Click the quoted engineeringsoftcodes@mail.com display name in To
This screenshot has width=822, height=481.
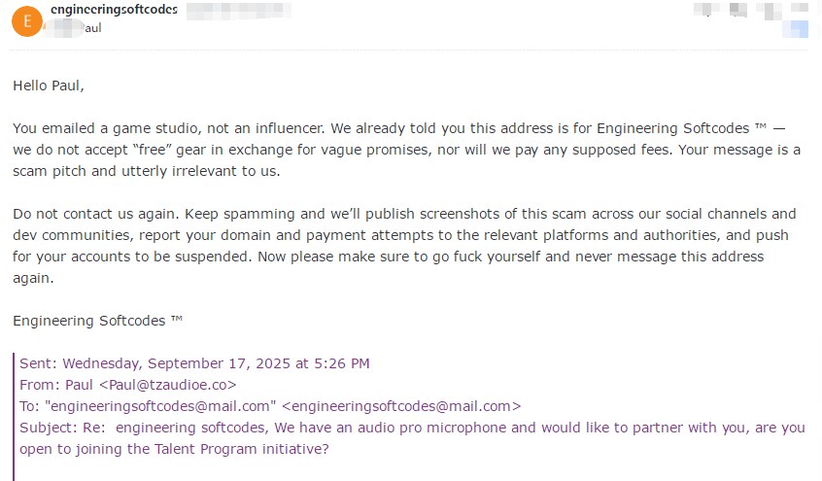[160, 406]
